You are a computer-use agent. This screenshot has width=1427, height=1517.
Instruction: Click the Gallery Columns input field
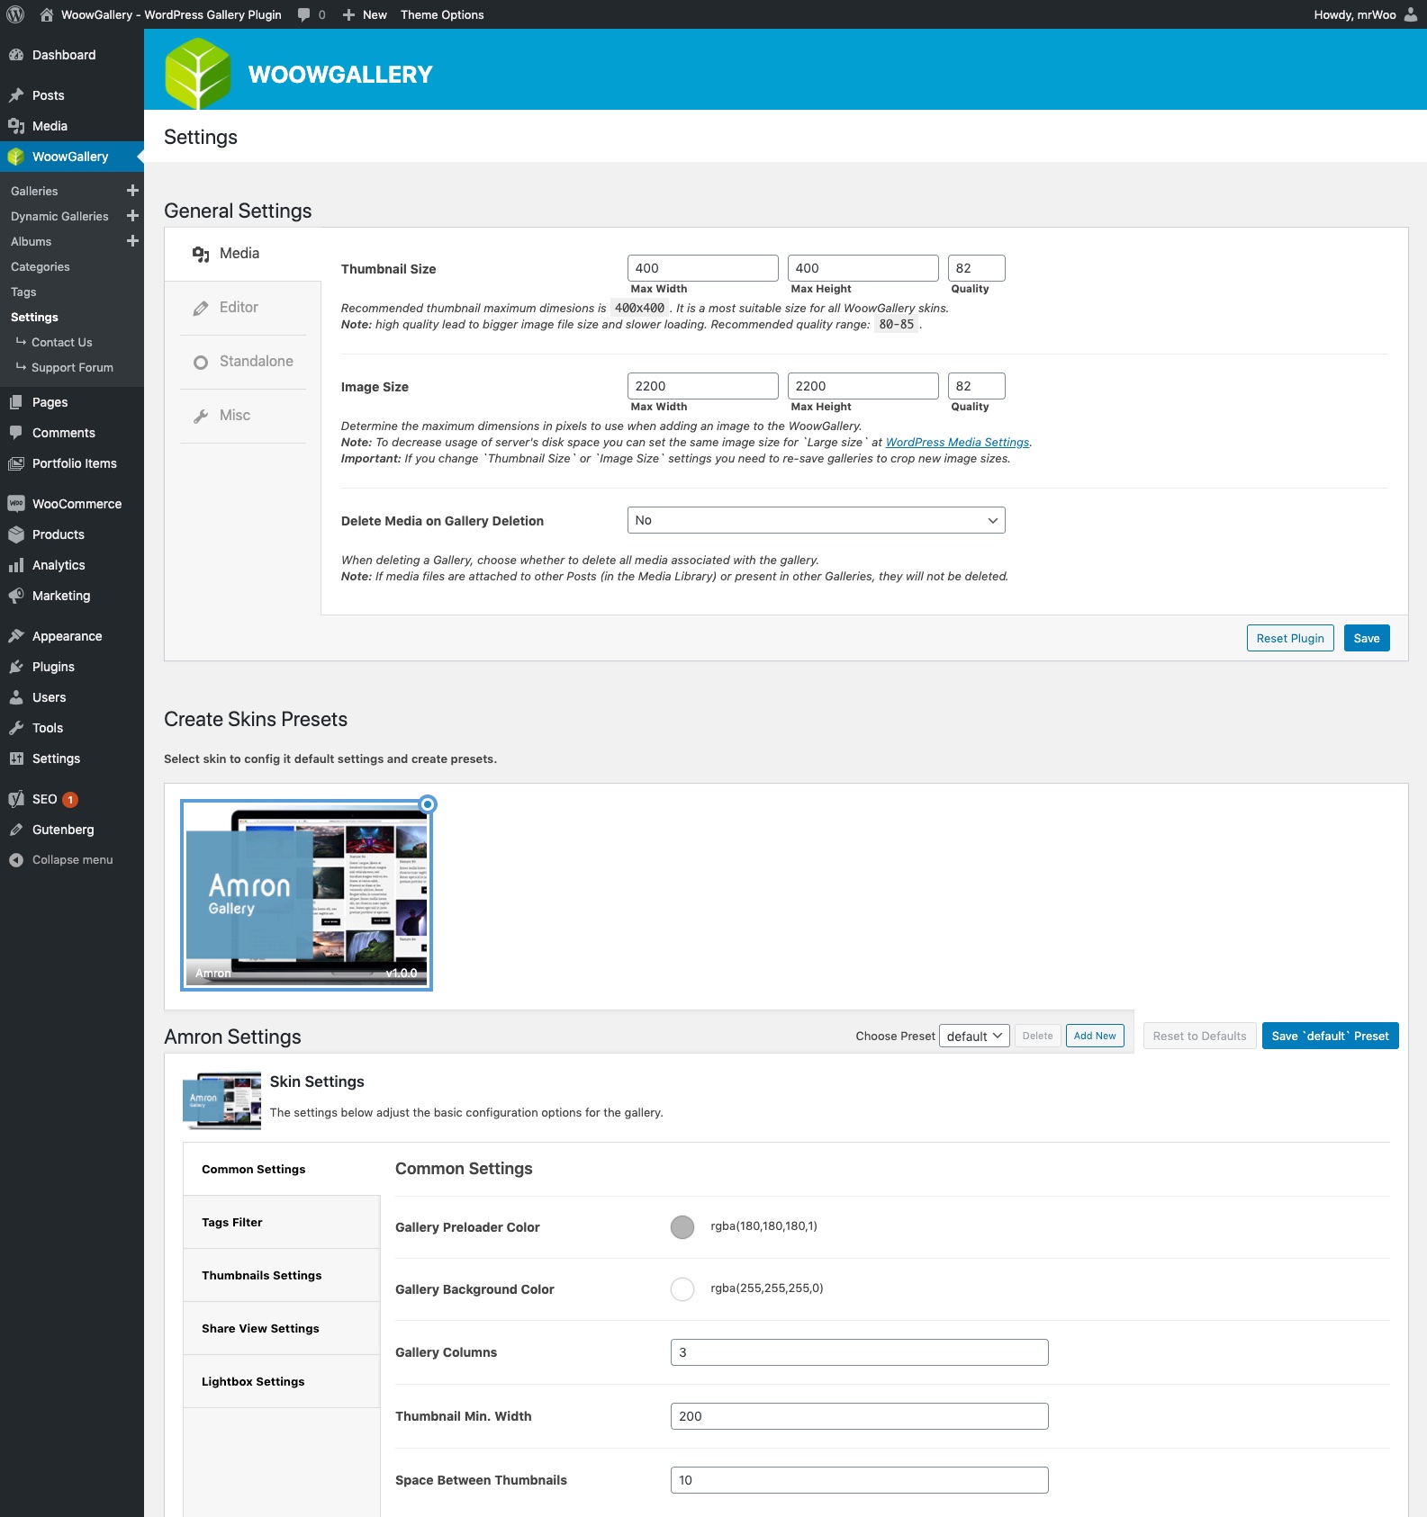[x=860, y=1352]
